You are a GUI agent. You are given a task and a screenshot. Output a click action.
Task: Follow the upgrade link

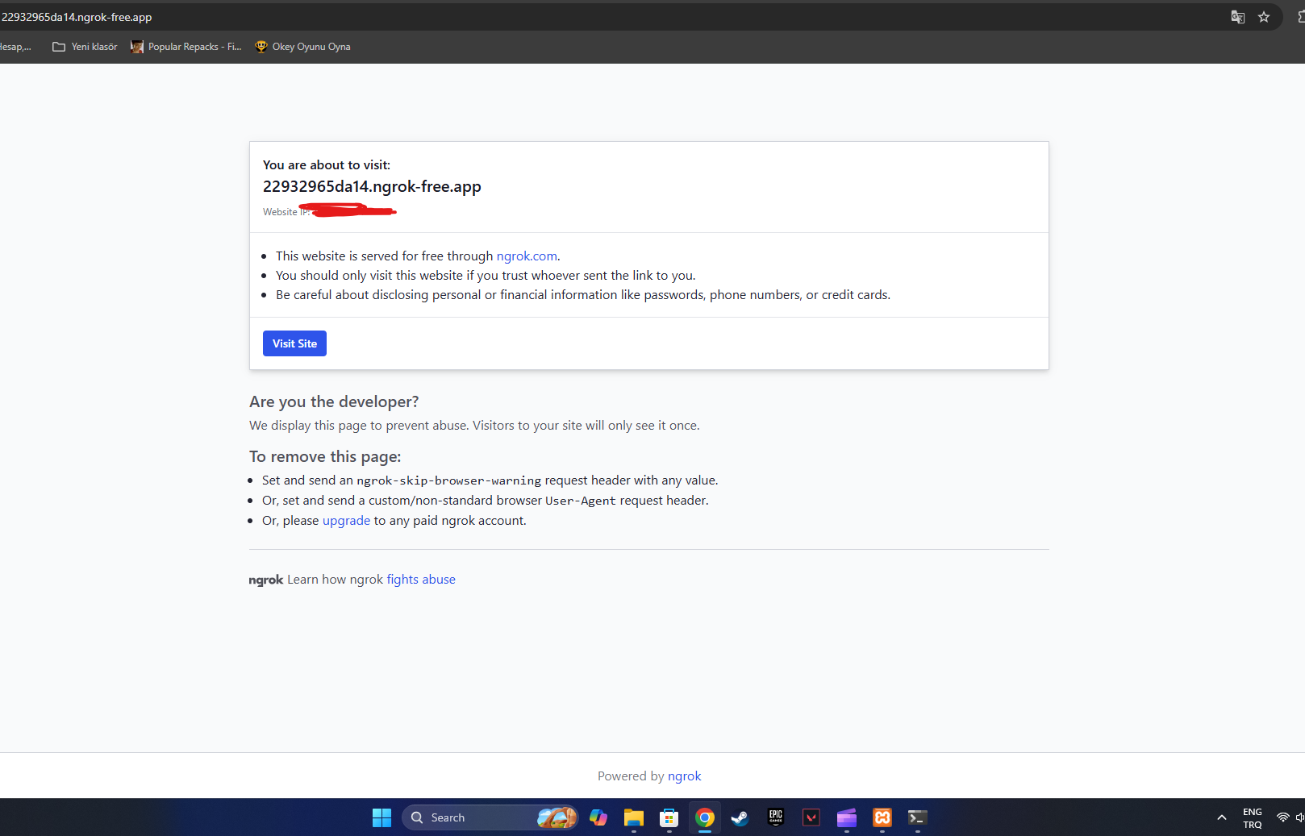click(x=346, y=521)
